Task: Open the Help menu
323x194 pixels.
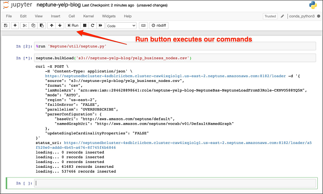Action: tap(128, 16)
